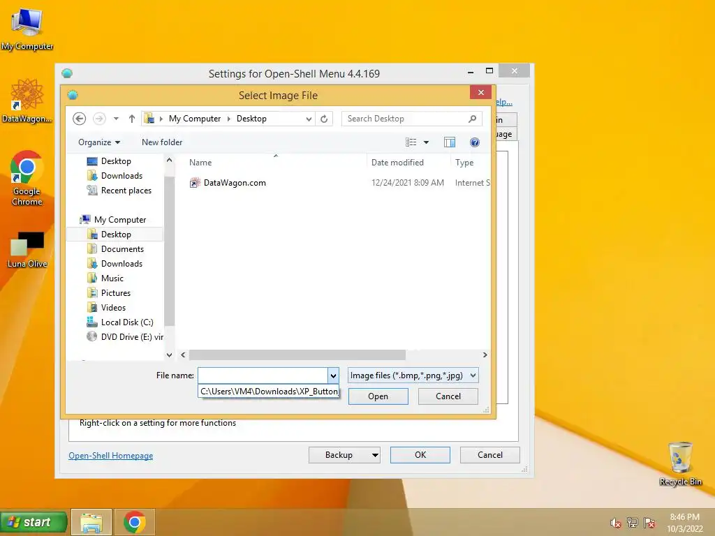Open the recent locations dropdown arrow
Viewport: 715px width, 536px height.
117,119
